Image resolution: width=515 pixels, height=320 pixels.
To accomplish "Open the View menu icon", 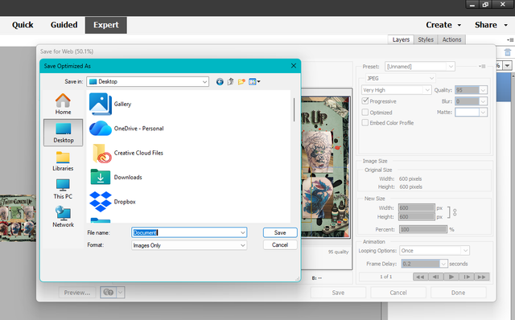I will click(x=254, y=82).
